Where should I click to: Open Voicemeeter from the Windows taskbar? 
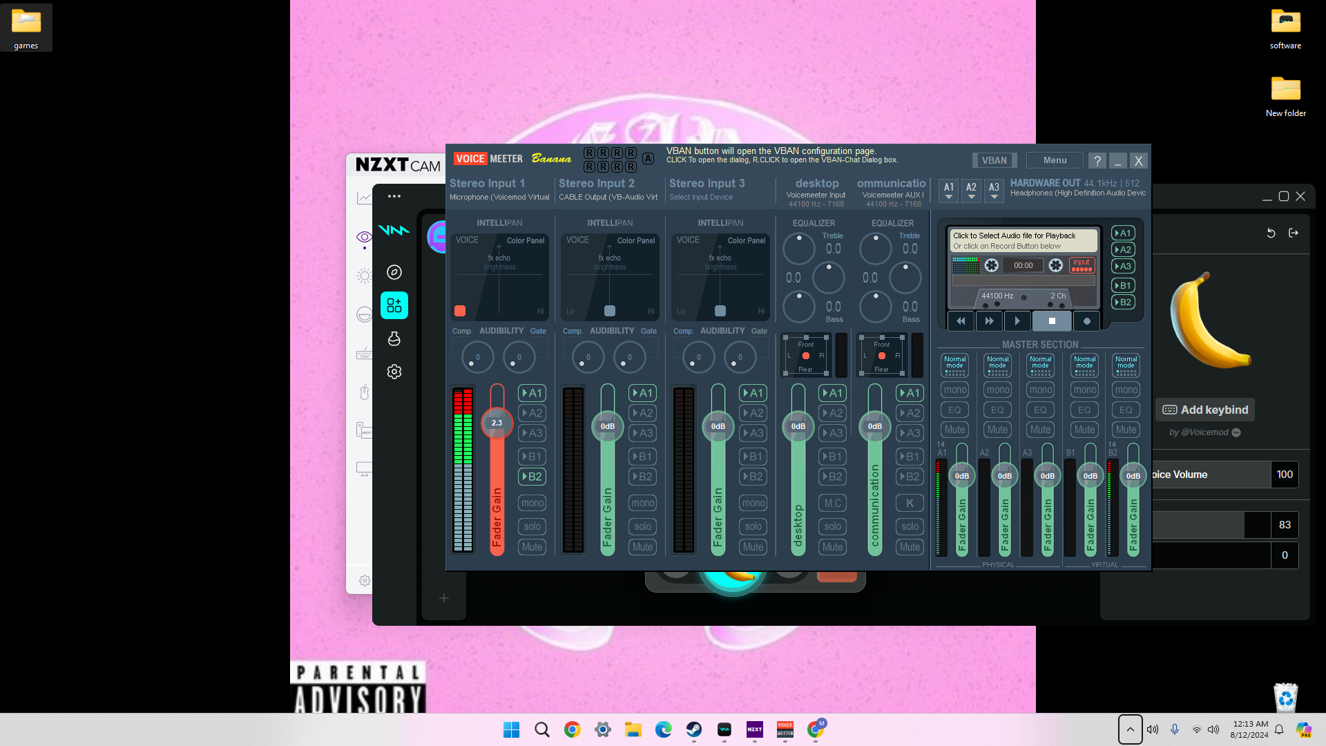785,729
